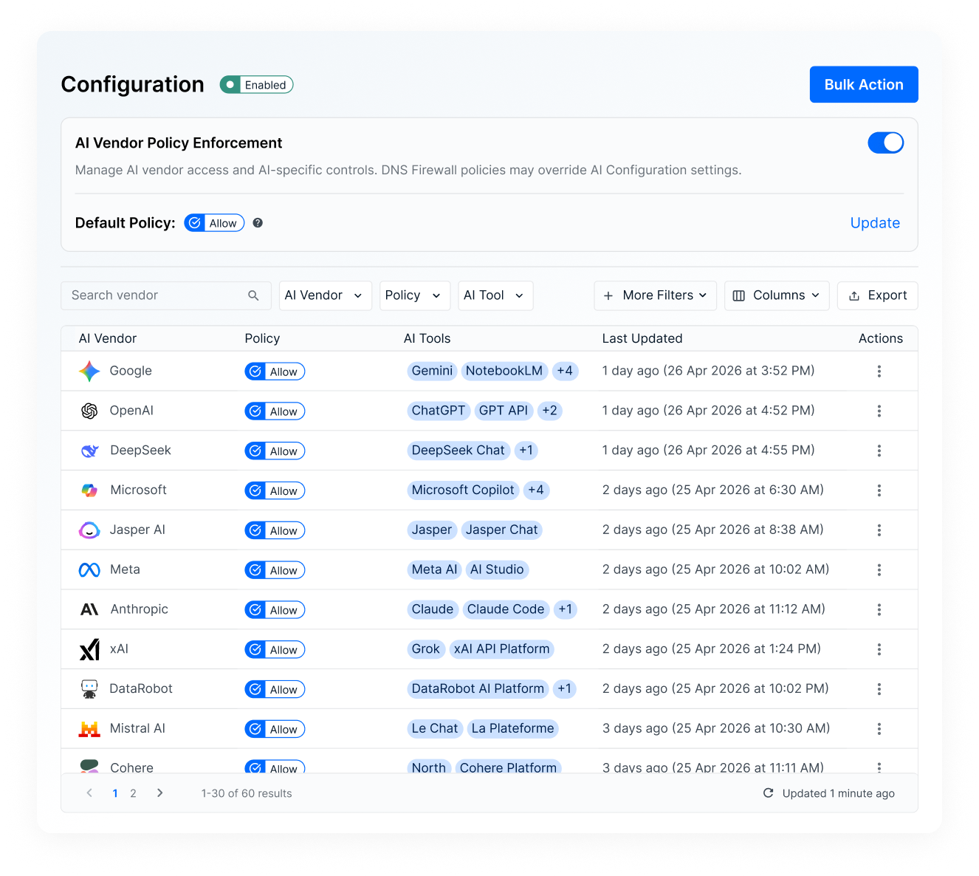Open actions menu for xAI row

pyautogui.click(x=879, y=649)
